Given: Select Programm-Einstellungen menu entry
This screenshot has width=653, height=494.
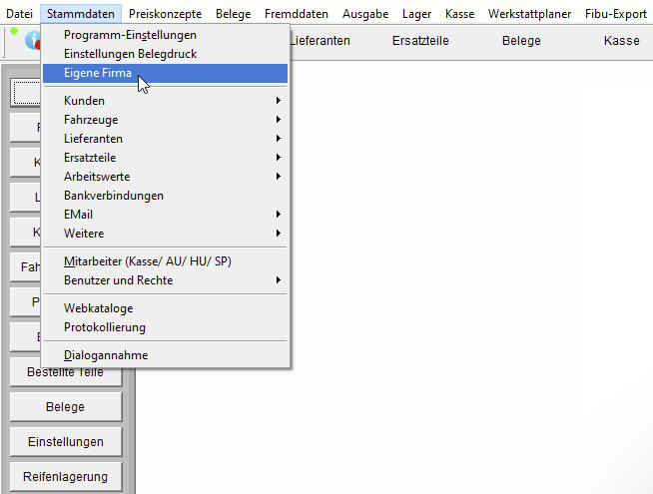Looking at the screenshot, I should click(x=165, y=35).
